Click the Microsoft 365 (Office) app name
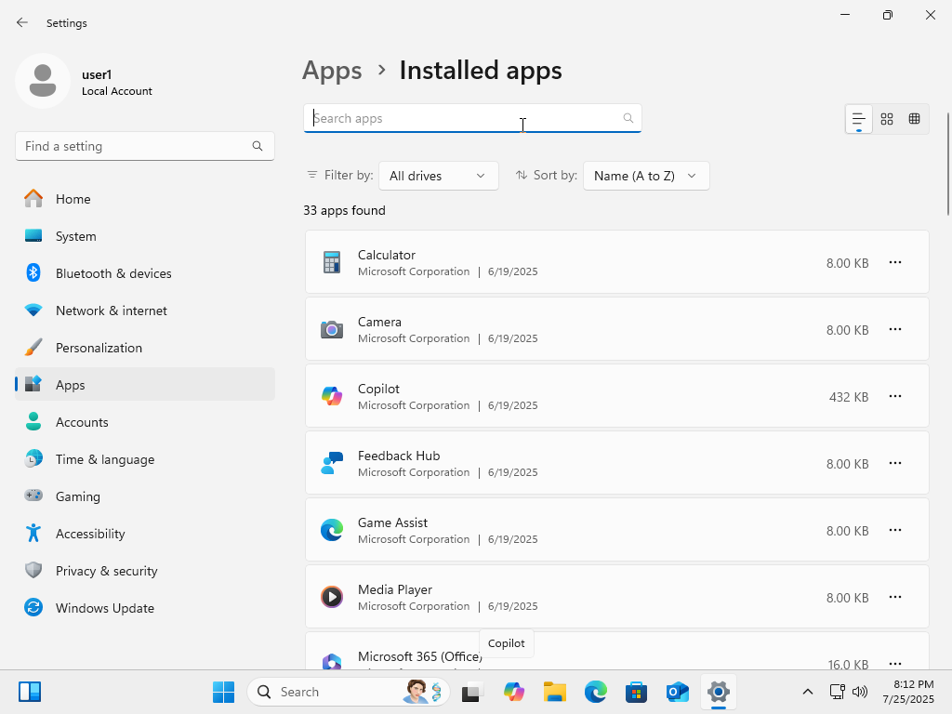The width and height of the screenshot is (952, 714). (420, 656)
